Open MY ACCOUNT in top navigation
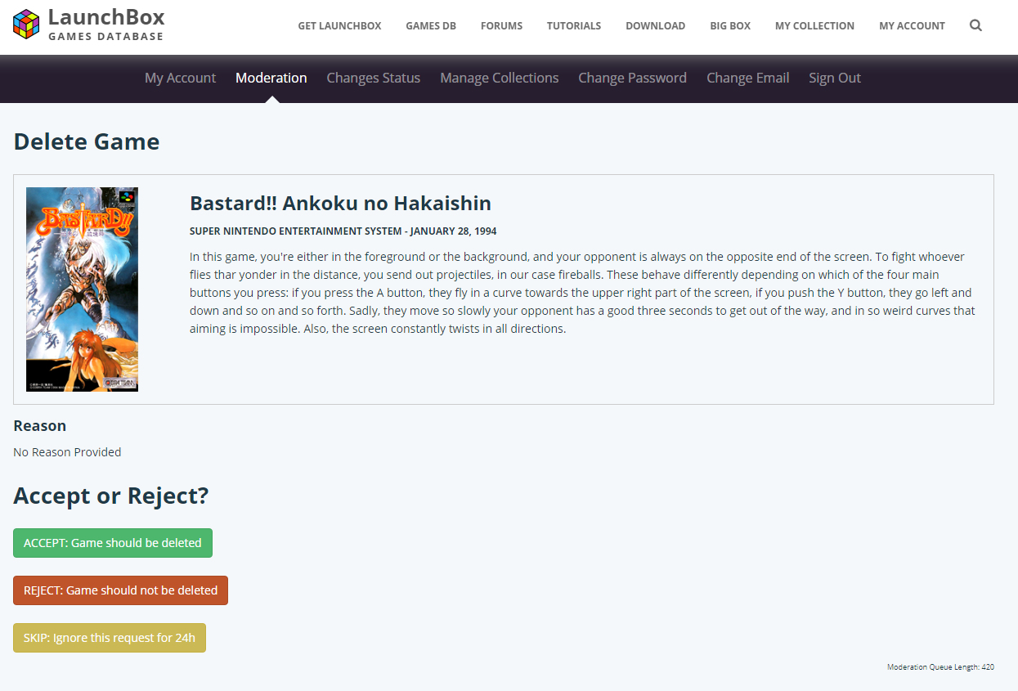The height and width of the screenshot is (691, 1018). pyautogui.click(x=912, y=26)
